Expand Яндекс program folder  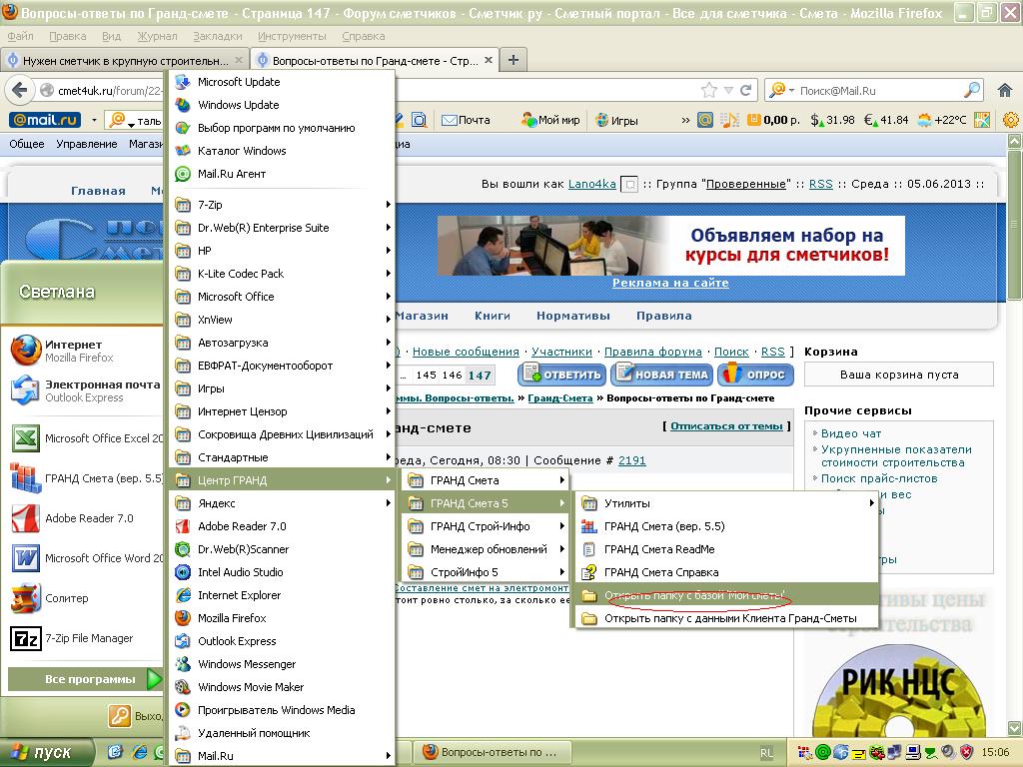point(282,503)
